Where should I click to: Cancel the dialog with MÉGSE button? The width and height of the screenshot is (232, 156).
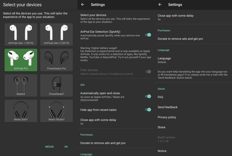tap(50, 147)
